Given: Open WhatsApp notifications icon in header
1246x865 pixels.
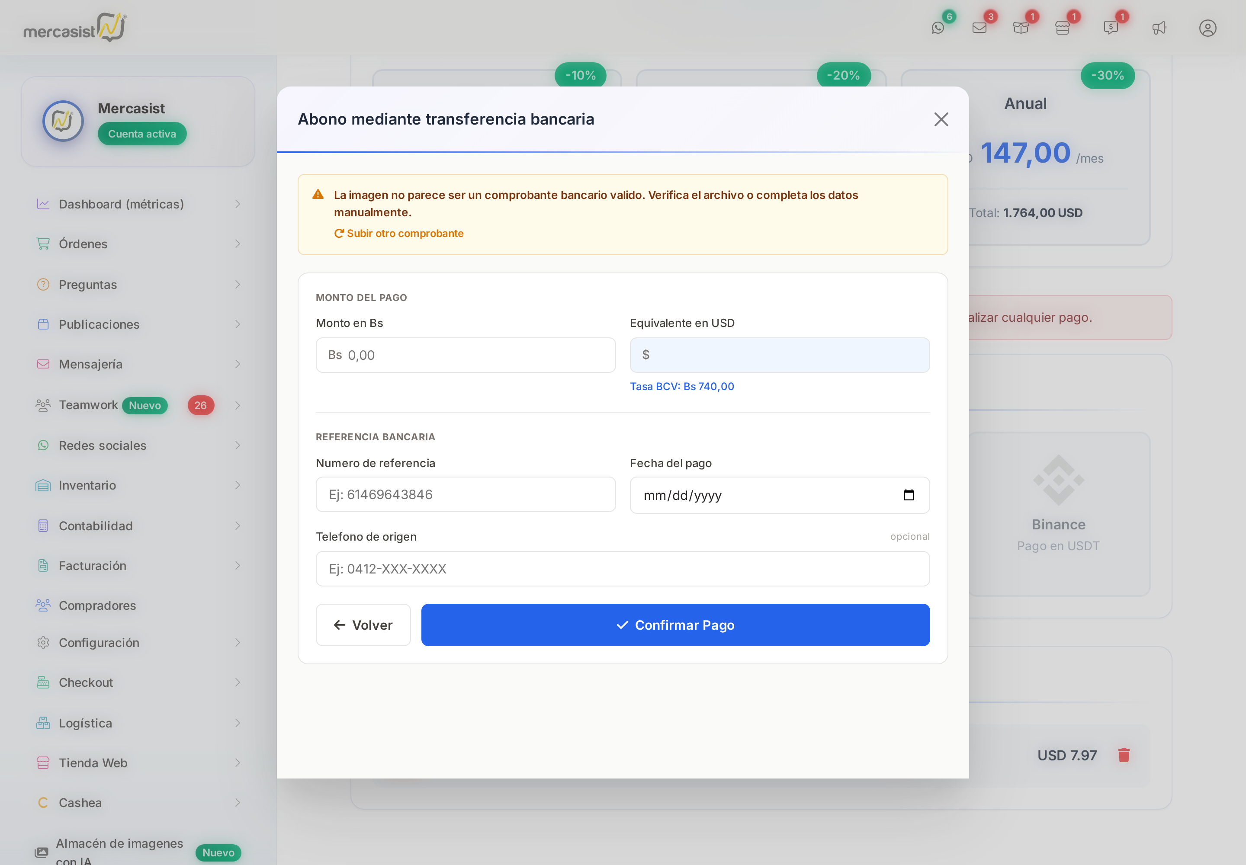Looking at the screenshot, I should click(x=938, y=28).
